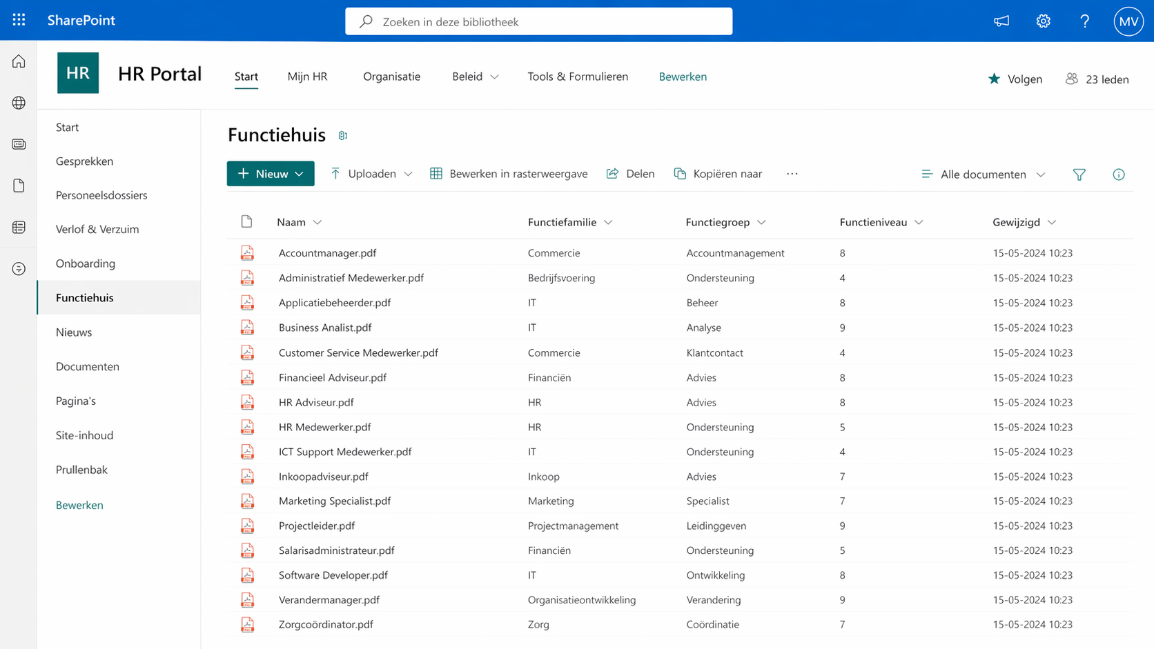Open the more actions ellipsis in toolbar
1154x649 pixels.
[792, 174]
